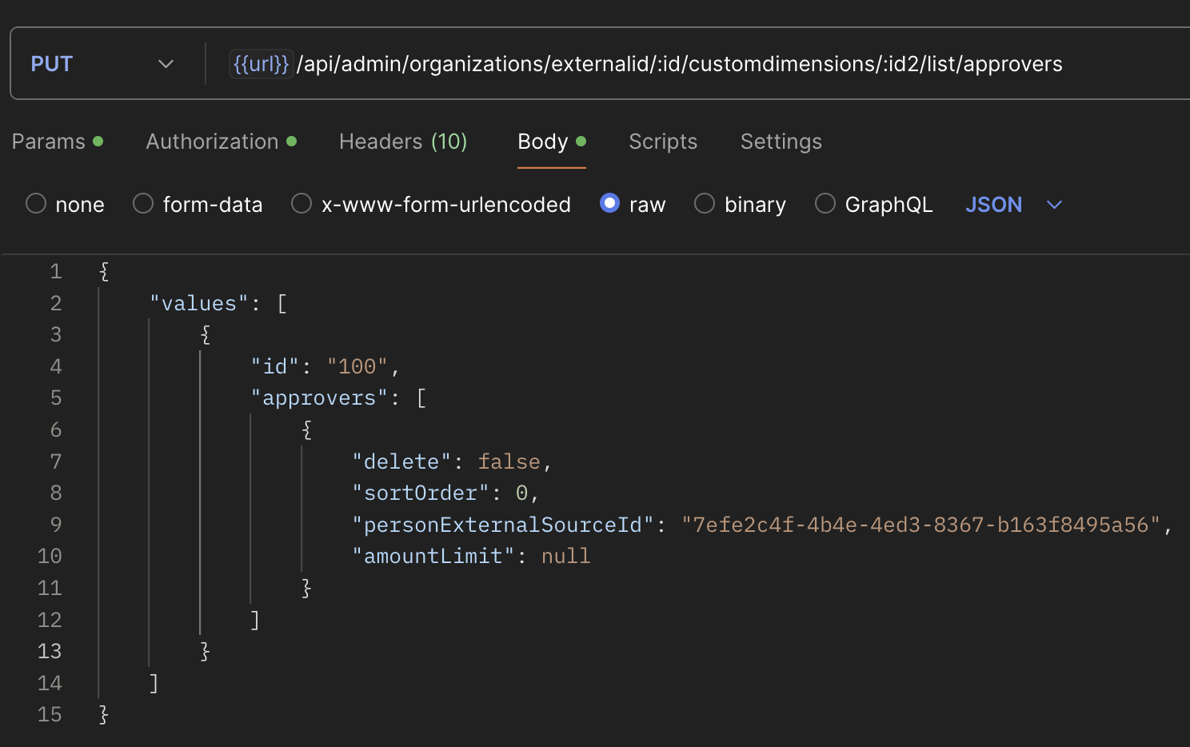Screen dimensions: 1190x747
Task: Switch to the Authorization tab
Action: 222,142
